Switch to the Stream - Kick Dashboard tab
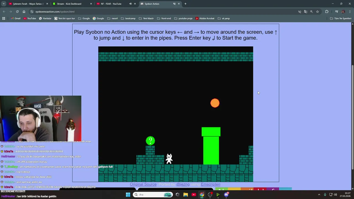Image resolution: width=354 pixels, height=199 pixels. [x=72, y=4]
